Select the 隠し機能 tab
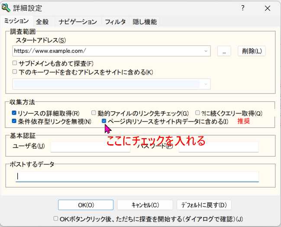 coord(145,22)
